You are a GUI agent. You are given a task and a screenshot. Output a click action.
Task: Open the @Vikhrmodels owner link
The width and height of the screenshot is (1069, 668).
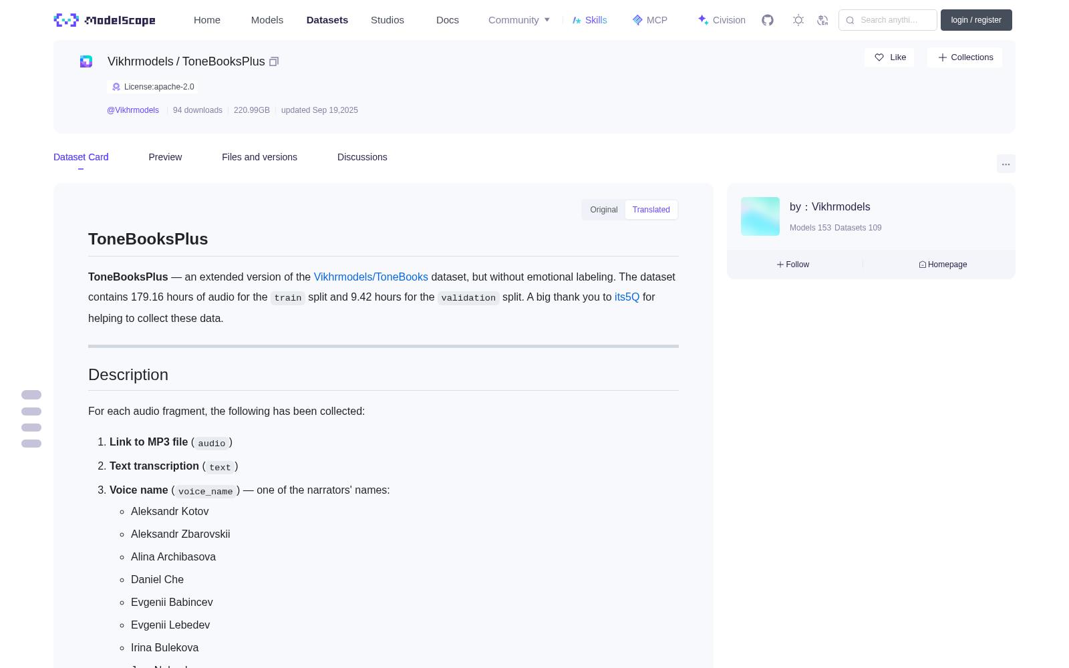pyautogui.click(x=133, y=110)
